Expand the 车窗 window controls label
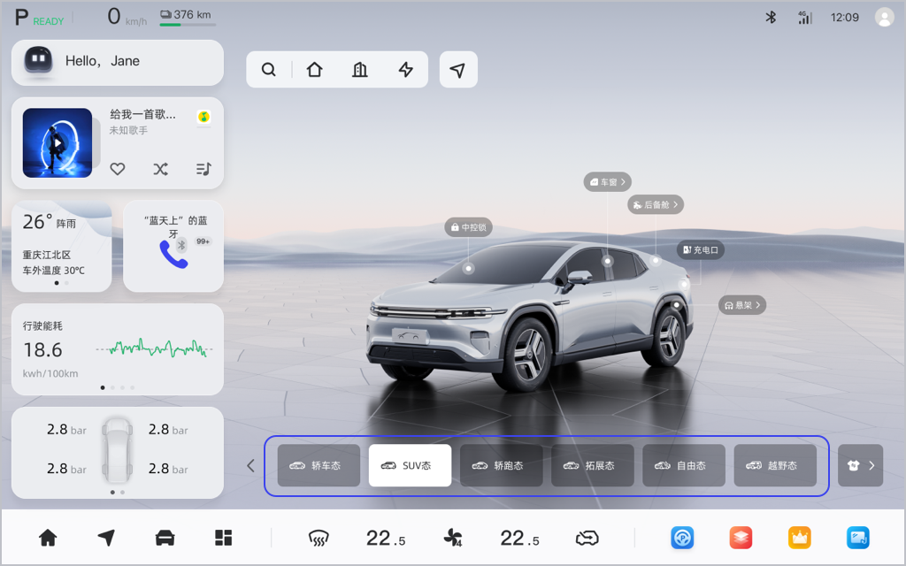Image resolution: width=906 pixels, height=566 pixels. click(607, 182)
